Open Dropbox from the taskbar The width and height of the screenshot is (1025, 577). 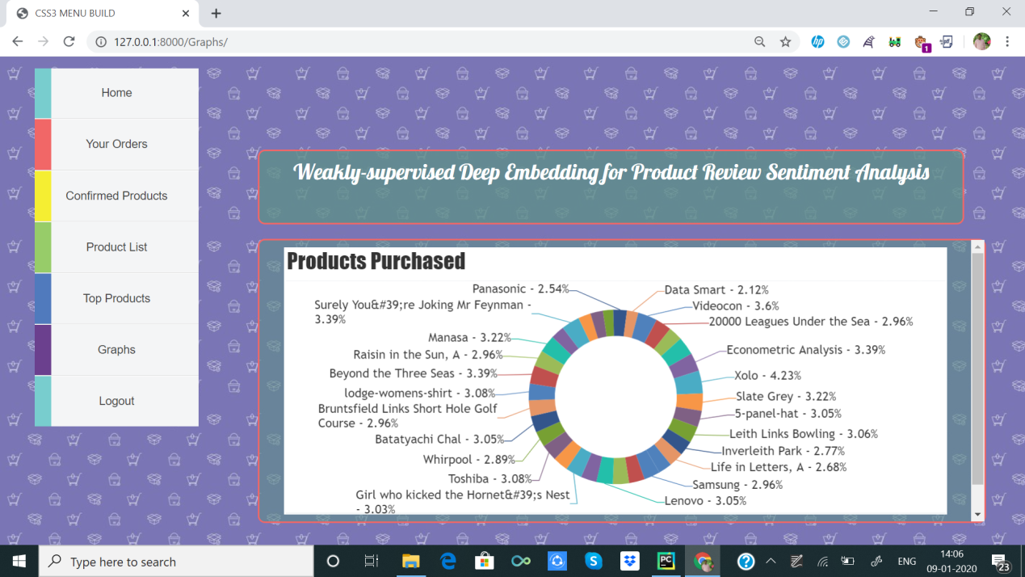coord(630,562)
